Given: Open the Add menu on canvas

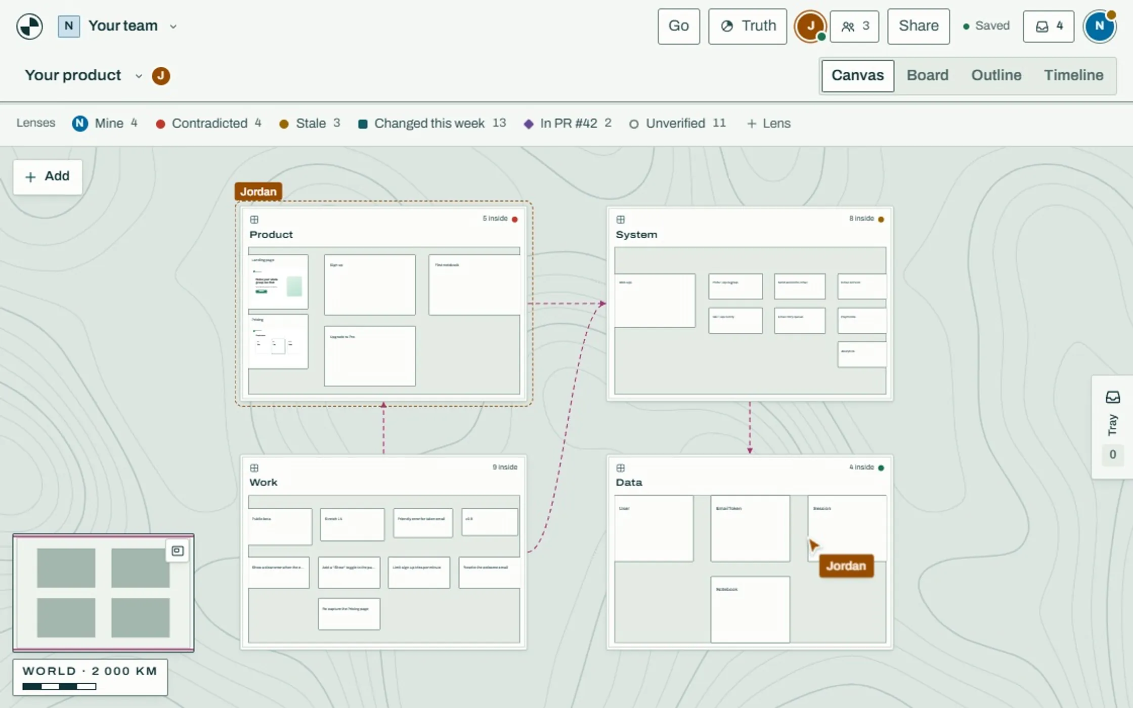Looking at the screenshot, I should (48, 176).
